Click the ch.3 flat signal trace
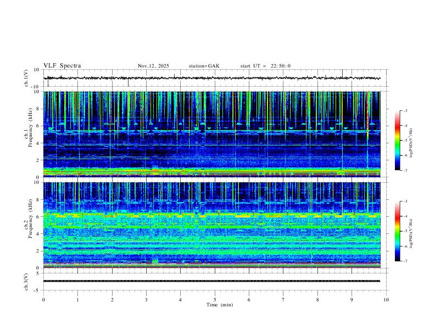 point(211,281)
